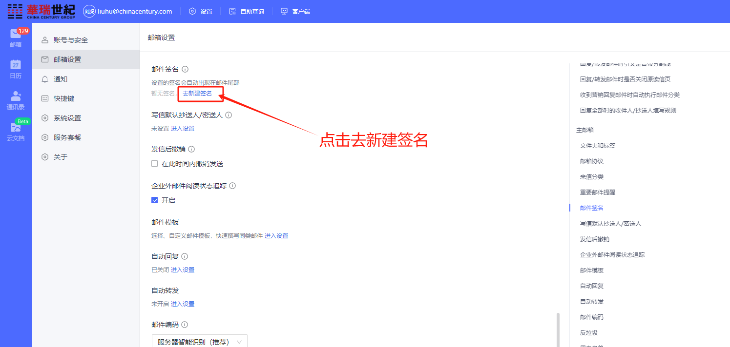Viewport: 730px width, 347px height.
Task: Click the bell icon beside 通知
Action: (45, 79)
